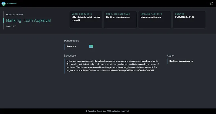Select the Banking: Loan Approval page title
216x114 pixels.
(x=28, y=20)
